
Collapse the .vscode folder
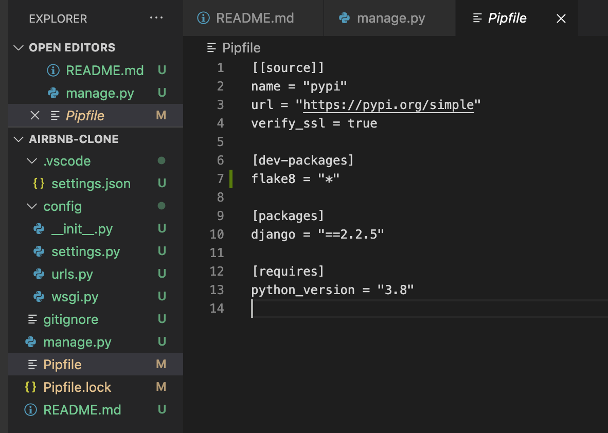pos(32,161)
